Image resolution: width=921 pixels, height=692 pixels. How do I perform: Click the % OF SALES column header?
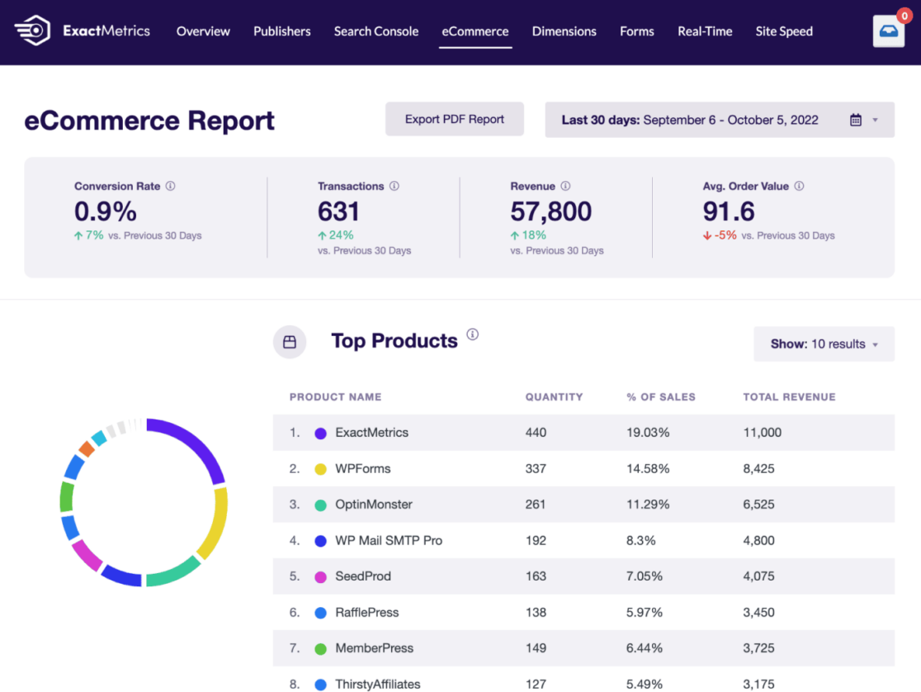[x=661, y=397]
